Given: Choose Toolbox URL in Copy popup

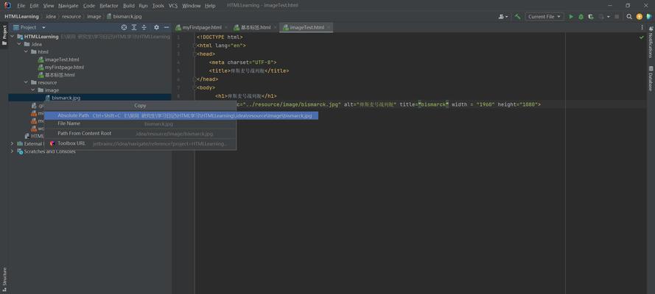Looking at the screenshot, I should 140,143.
